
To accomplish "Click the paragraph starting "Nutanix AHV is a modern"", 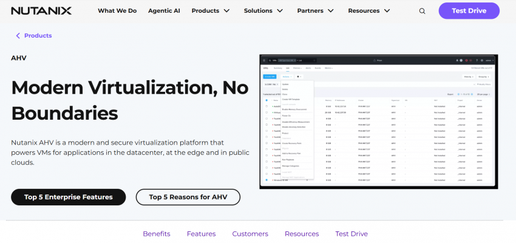I will pos(130,152).
